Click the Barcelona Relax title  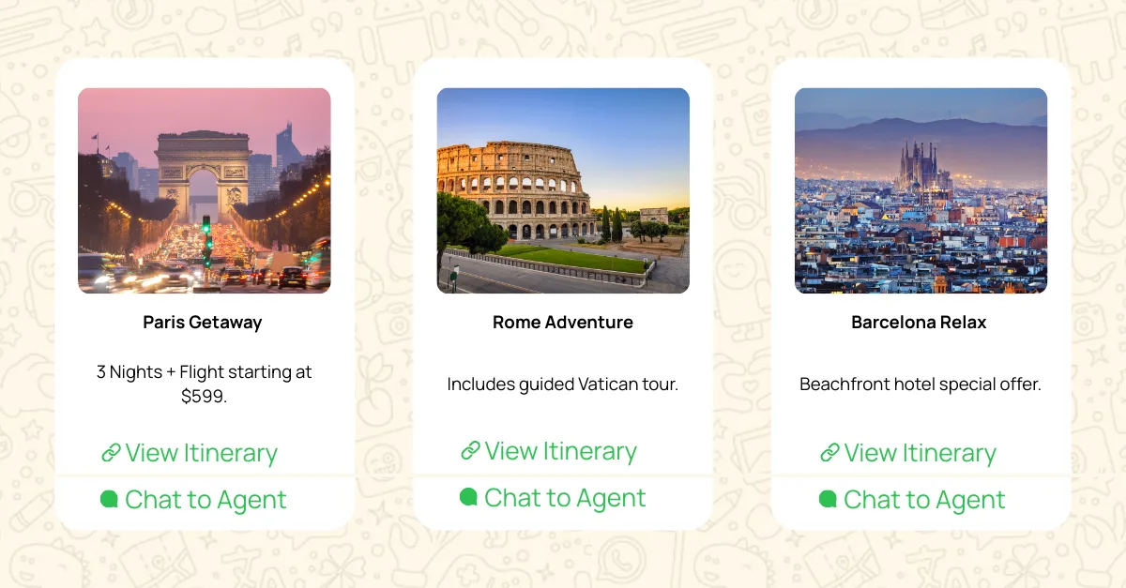pos(920,323)
